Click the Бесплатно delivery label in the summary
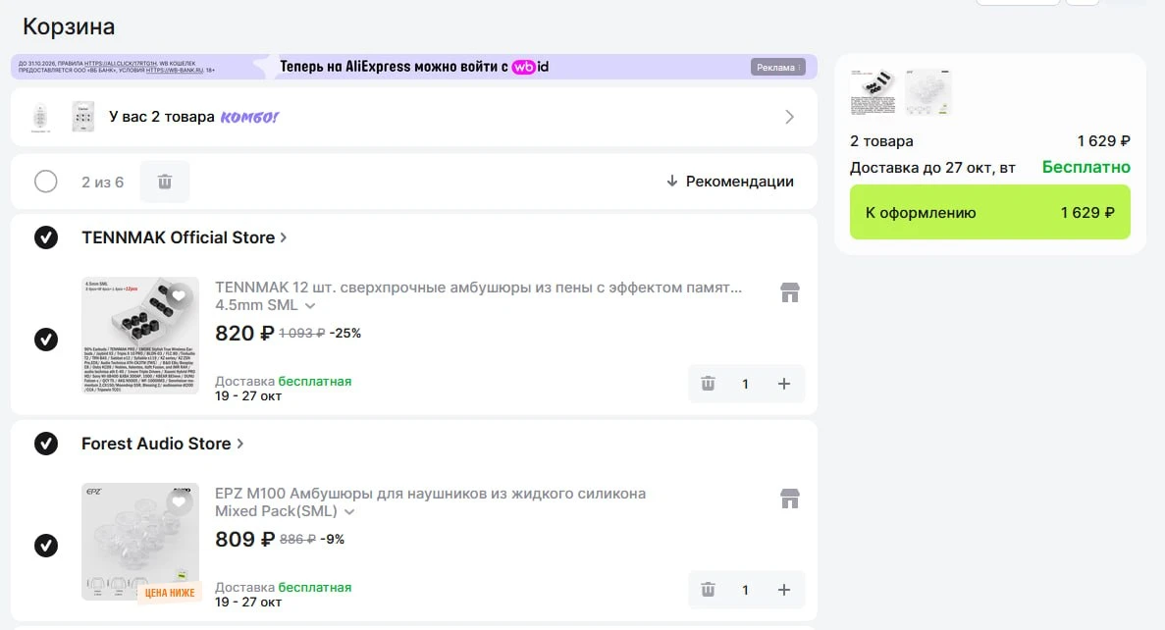 point(1086,167)
